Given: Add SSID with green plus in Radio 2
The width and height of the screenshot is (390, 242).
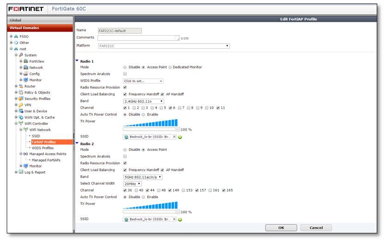Looking at the screenshot, I should [x=180, y=220].
